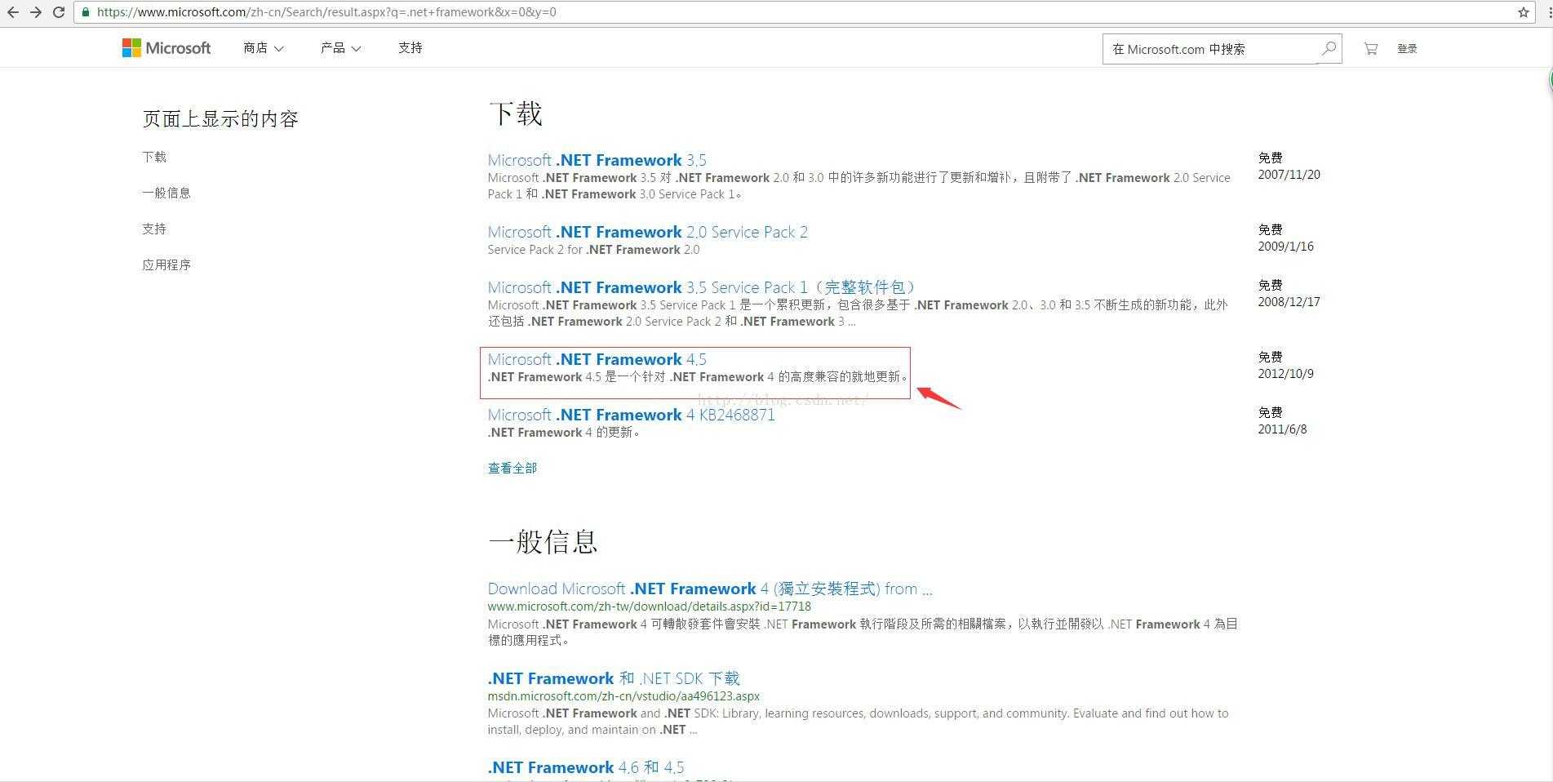Jump to 支持 section in sidebar
Viewport: 1553px width, 782px height.
pos(154,229)
